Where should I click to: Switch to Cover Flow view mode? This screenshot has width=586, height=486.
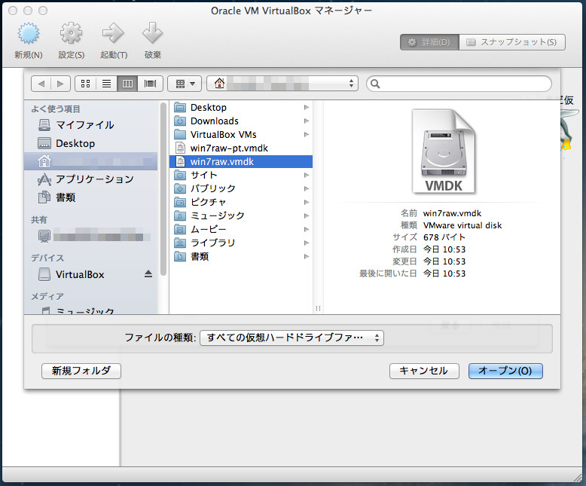point(150,84)
